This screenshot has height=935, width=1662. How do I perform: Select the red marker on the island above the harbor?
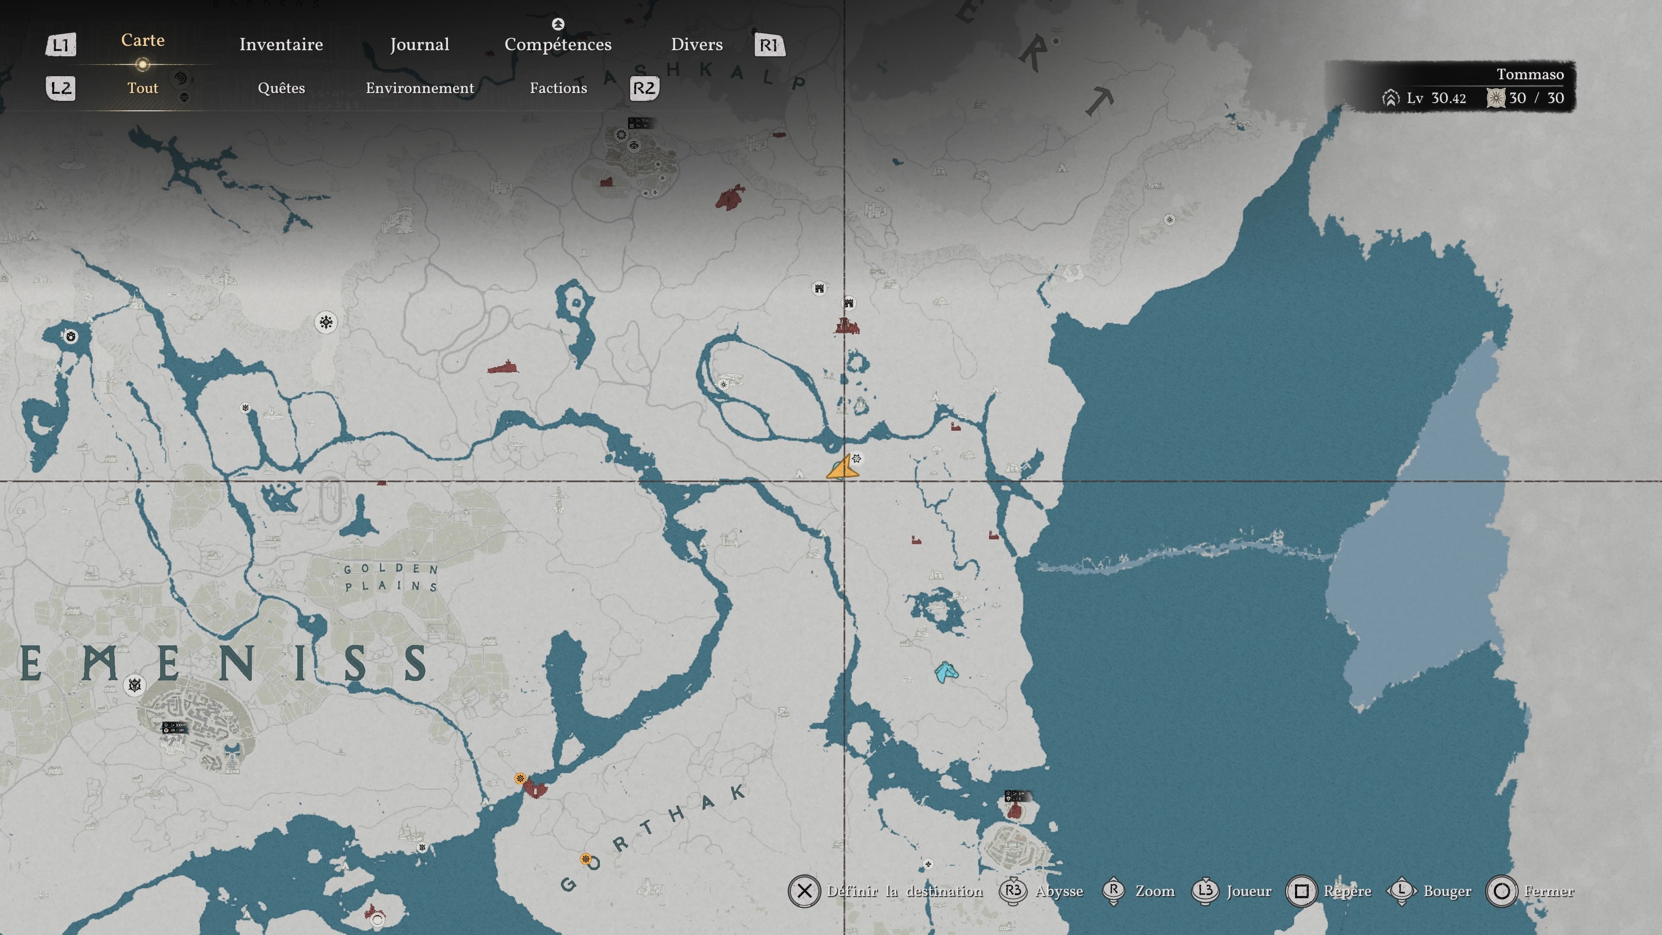tap(1014, 810)
